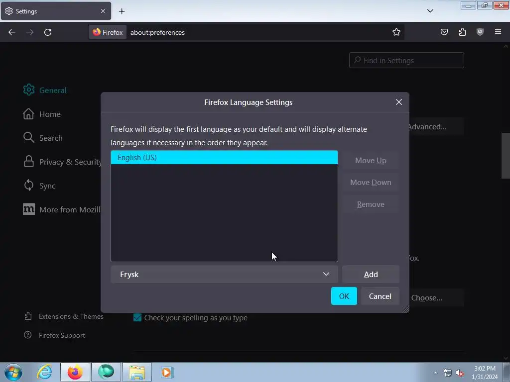Viewport: 510px width, 382px height.
Task: Launch Internet Explorer from taskbar
Action: pyautogui.click(x=44, y=372)
